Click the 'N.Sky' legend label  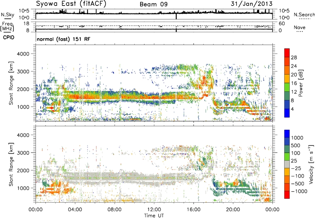click(x=7, y=15)
